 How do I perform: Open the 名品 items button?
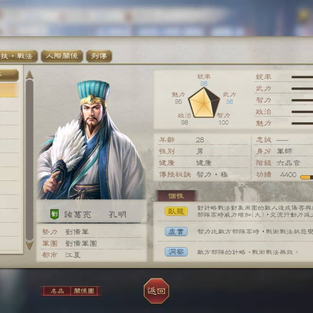57,291
